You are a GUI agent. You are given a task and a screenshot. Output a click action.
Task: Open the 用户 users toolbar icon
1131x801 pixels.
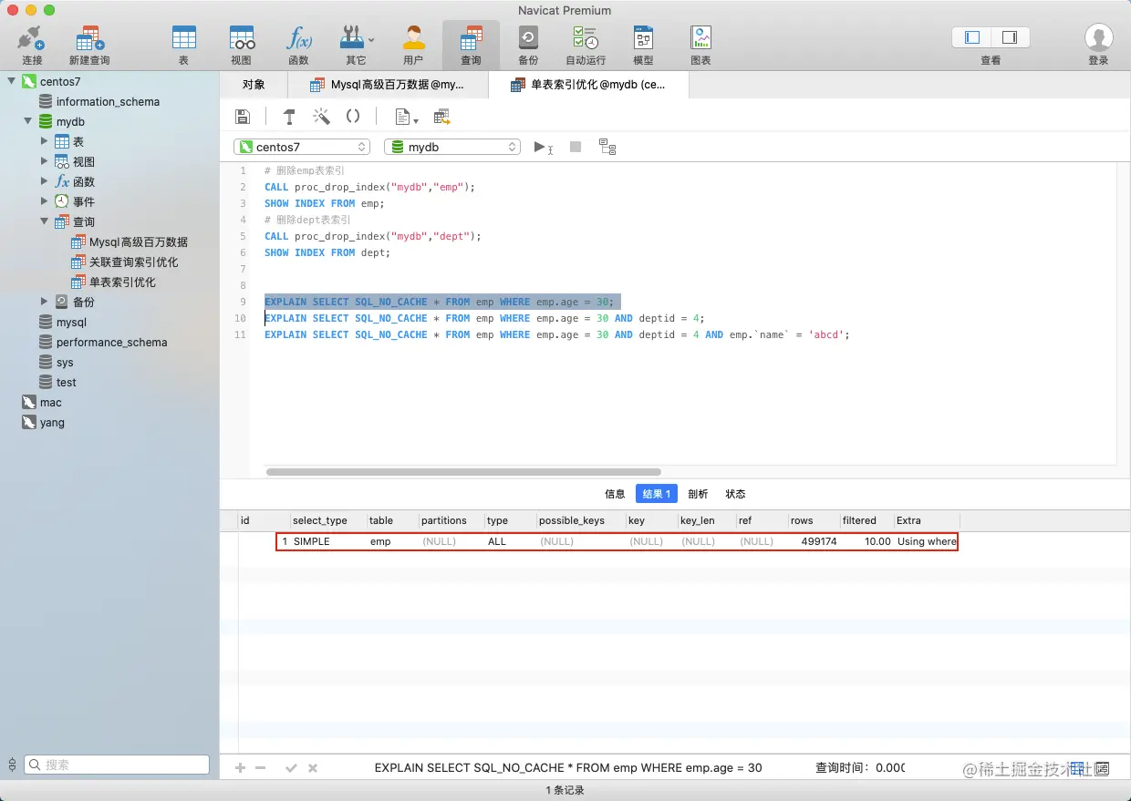[413, 38]
